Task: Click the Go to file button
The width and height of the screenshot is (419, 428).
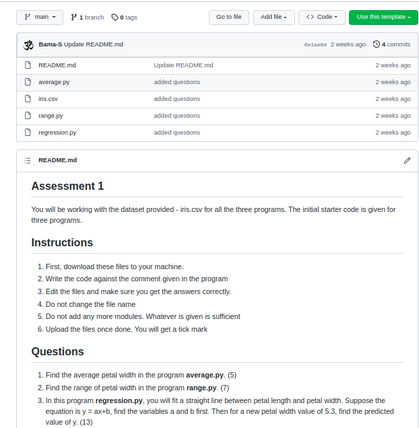Action: click(x=229, y=17)
